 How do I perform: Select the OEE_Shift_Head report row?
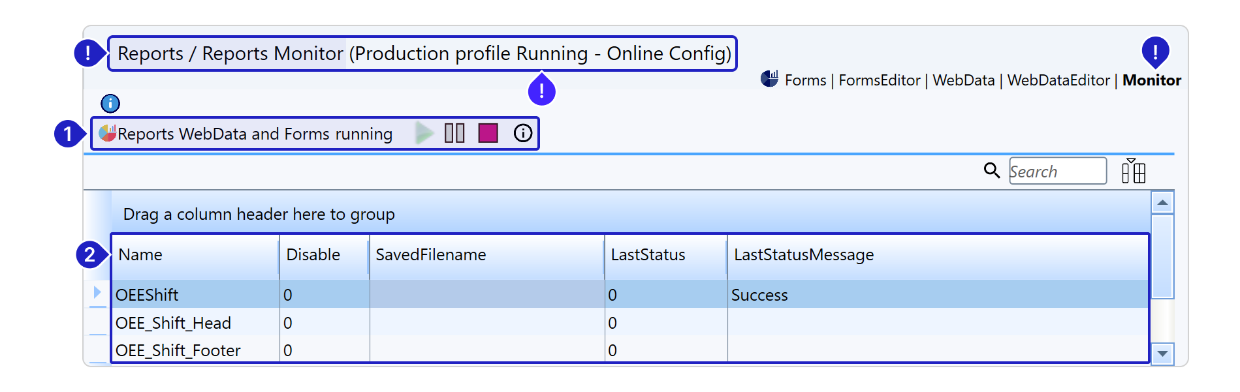[174, 323]
